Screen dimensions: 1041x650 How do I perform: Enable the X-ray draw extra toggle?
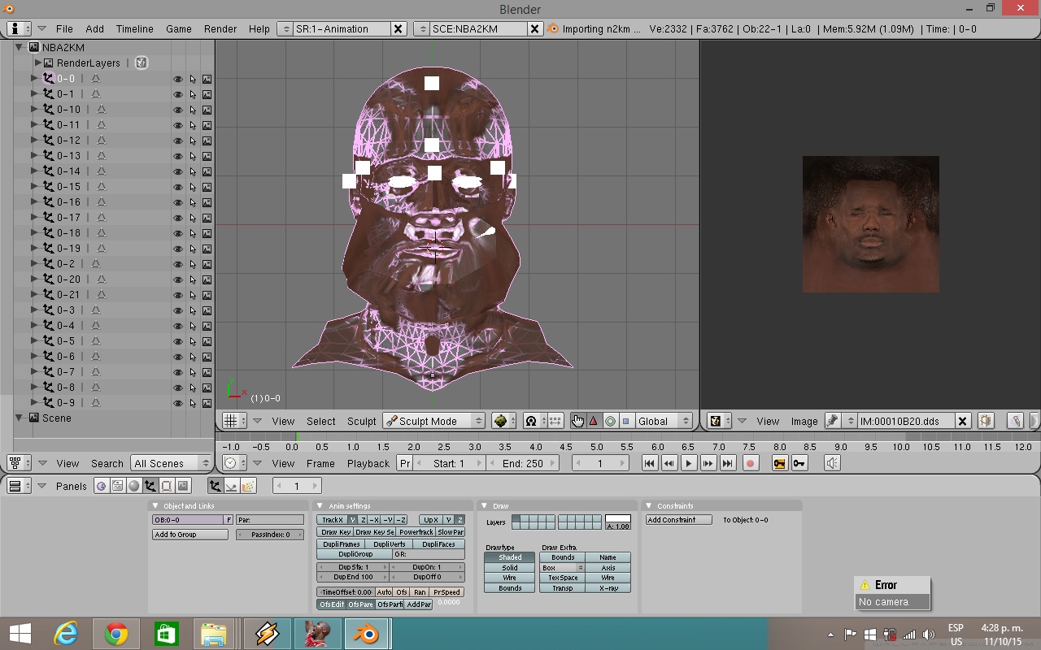[x=608, y=588]
